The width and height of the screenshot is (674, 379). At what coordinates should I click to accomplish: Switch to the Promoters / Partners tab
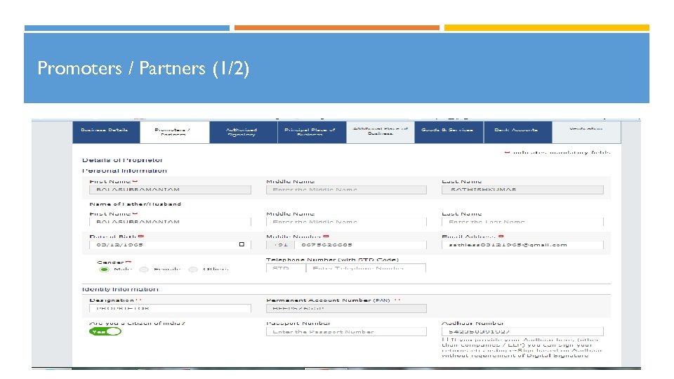pyautogui.click(x=175, y=132)
